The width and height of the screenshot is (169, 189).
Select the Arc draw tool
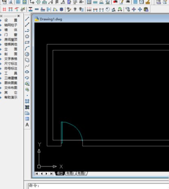(x=27, y=48)
